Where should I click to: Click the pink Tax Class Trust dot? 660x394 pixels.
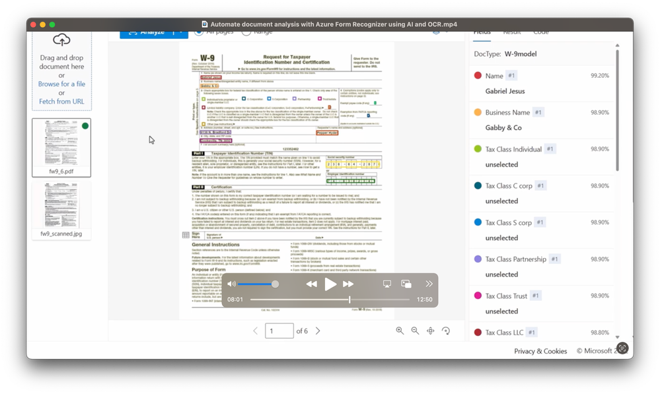coord(478,296)
